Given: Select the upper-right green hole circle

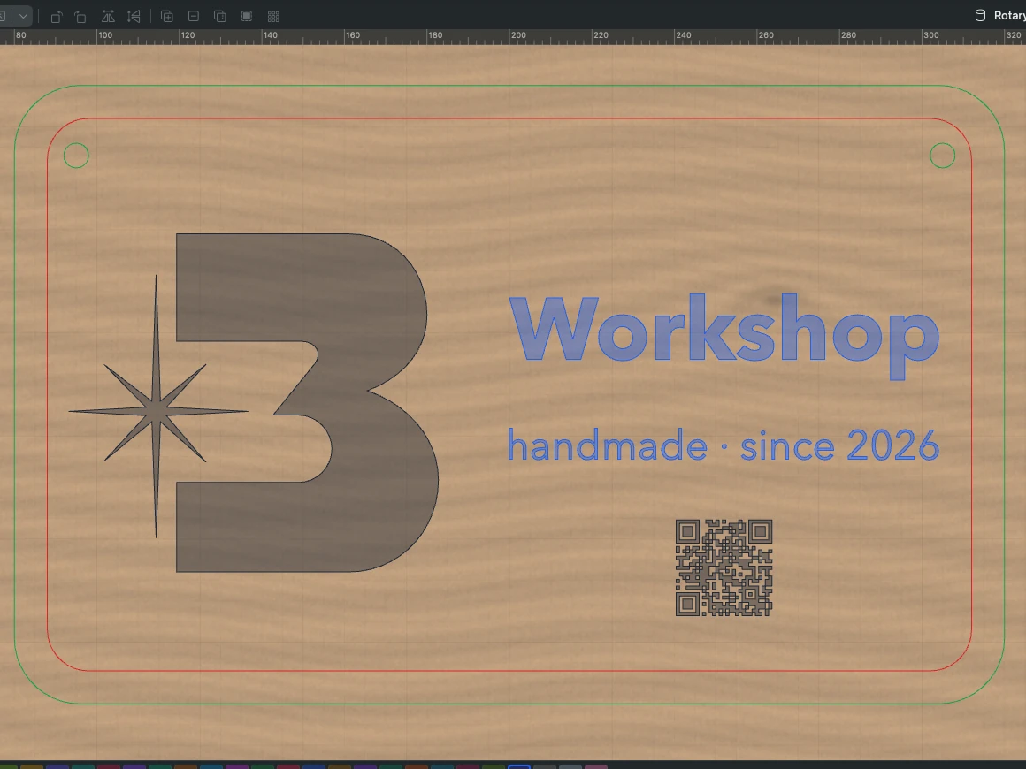Looking at the screenshot, I should 942,155.
